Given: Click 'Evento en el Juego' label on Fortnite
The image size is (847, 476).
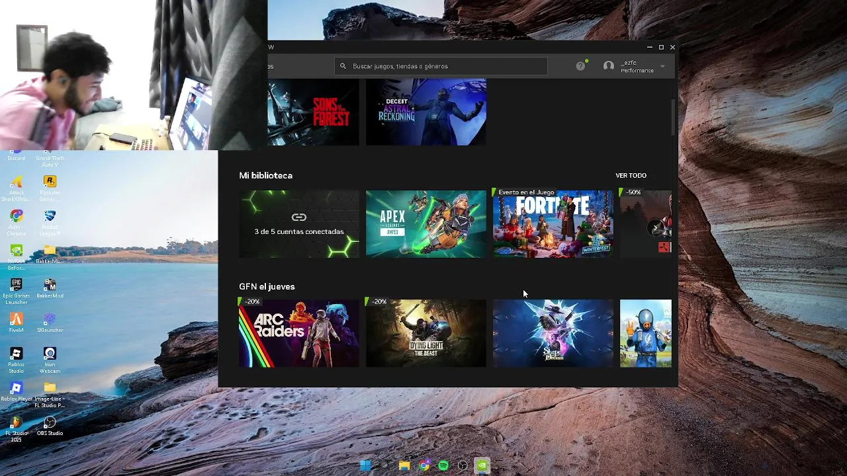Looking at the screenshot, I should tap(526, 192).
